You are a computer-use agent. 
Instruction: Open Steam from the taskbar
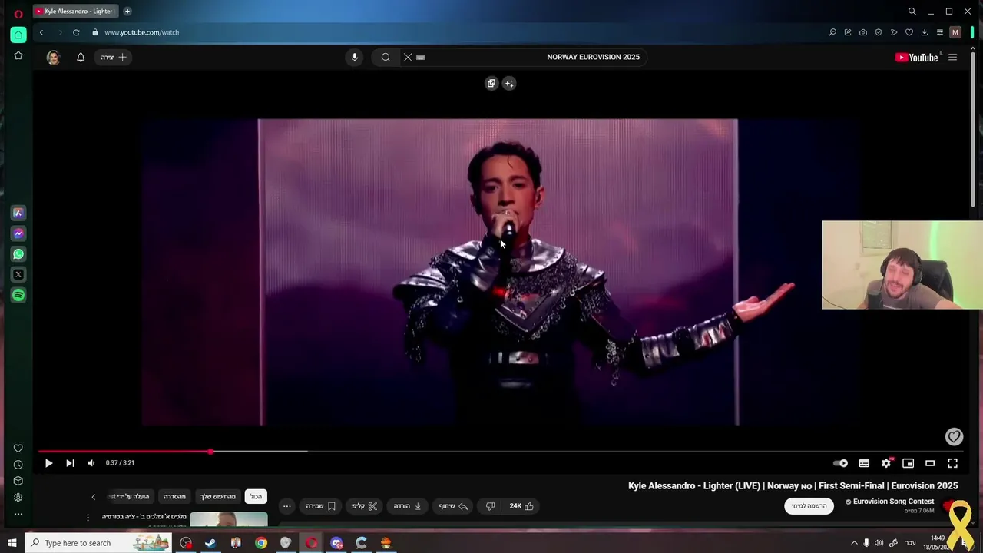[x=210, y=543]
